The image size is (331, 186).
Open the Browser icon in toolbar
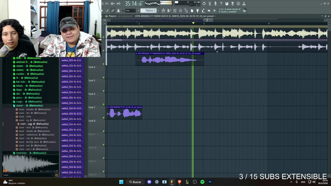tap(186, 11)
